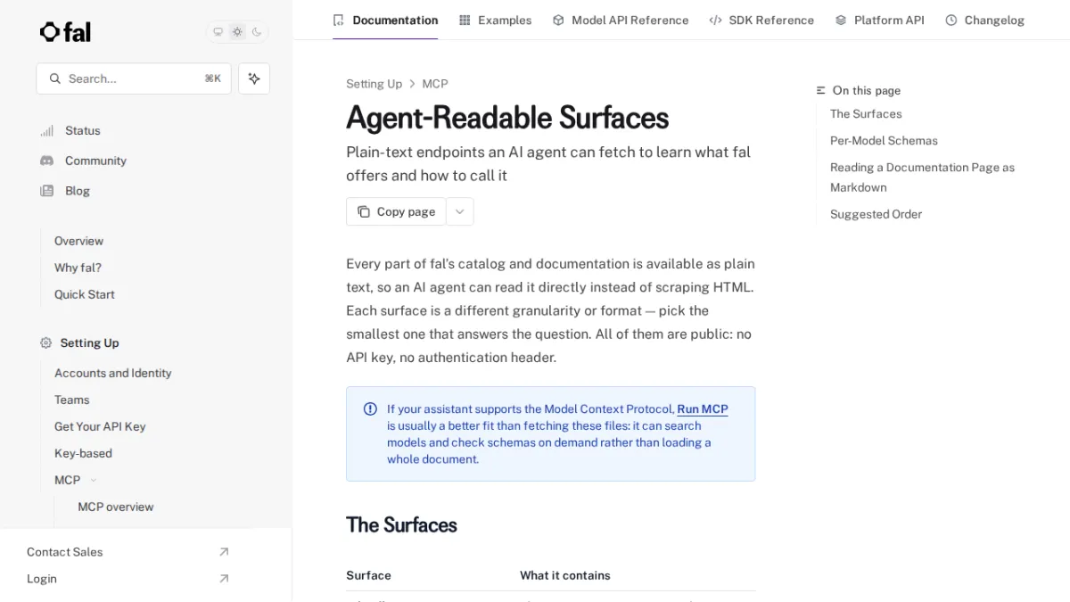Click the fal logo
Image resolution: width=1070 pixels, height=602 pixels.
pos(65,32)
